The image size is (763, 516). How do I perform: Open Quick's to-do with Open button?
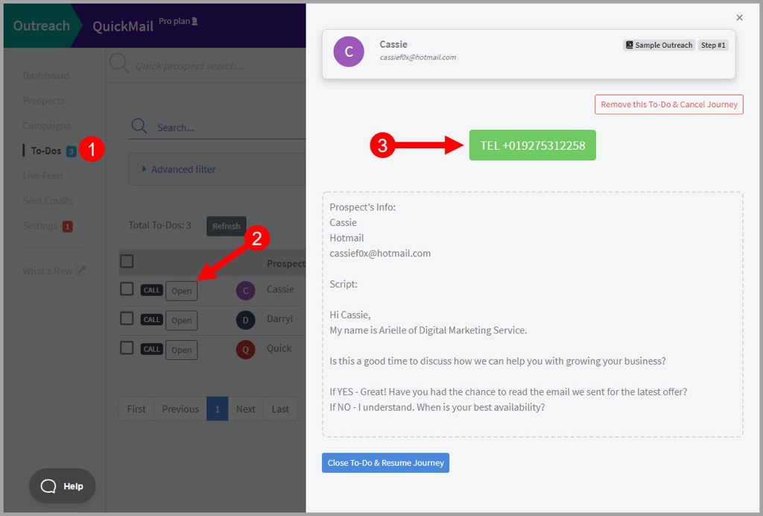(182, 350)
